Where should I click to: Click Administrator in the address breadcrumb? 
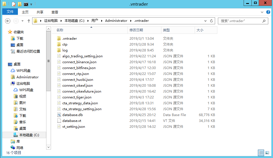coord(116,21)
